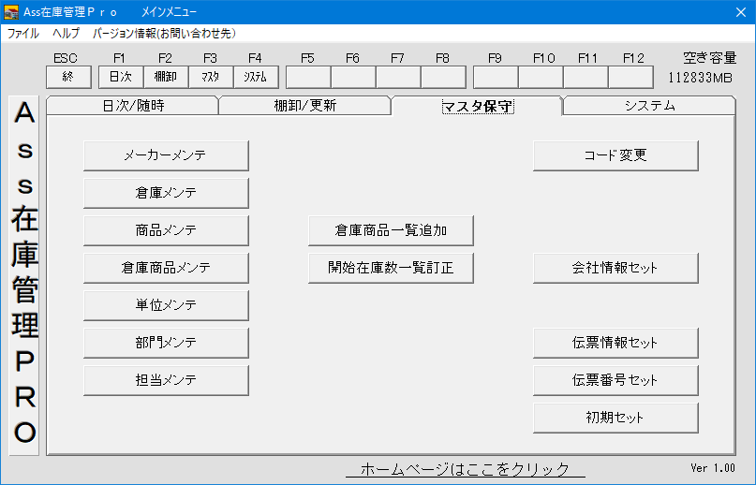Click the 商品メンテ button
The width and height of the screenshot is (756, 485).
point(166,230)
